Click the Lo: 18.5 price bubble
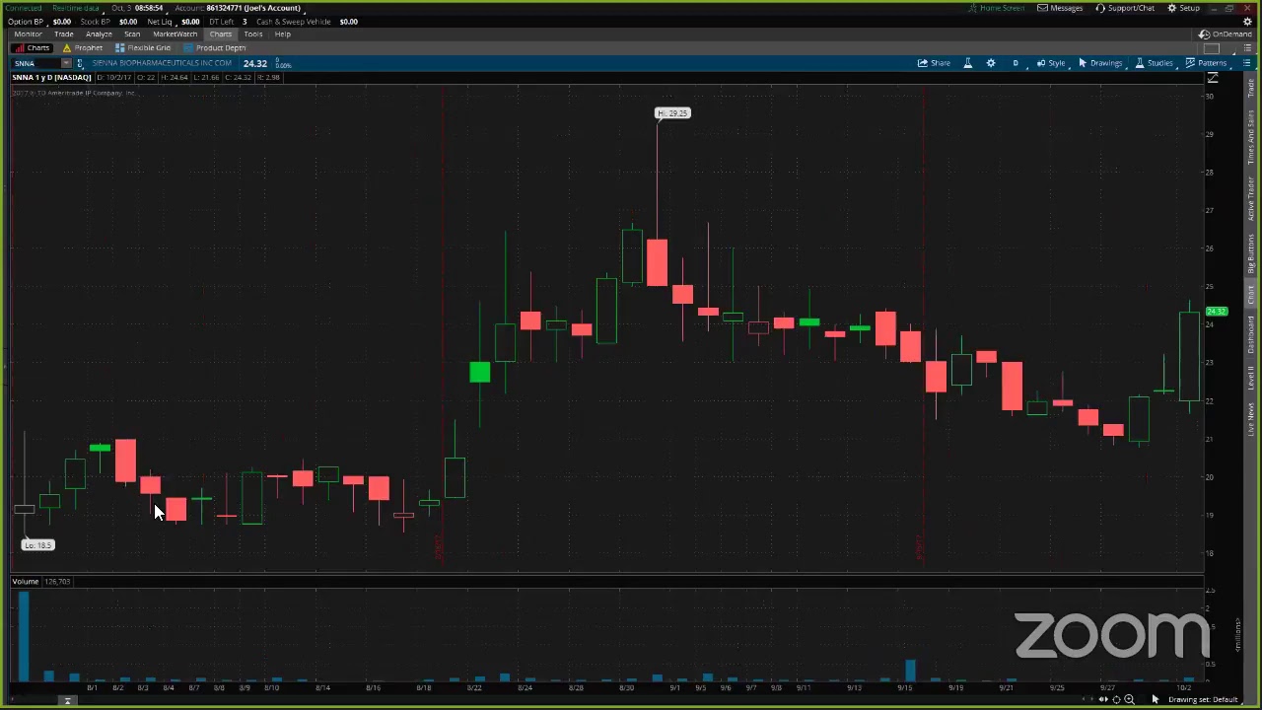Image resolution: width=1262 pixels, height=710 pixels. pyautogui.click(x=38, y=545)
